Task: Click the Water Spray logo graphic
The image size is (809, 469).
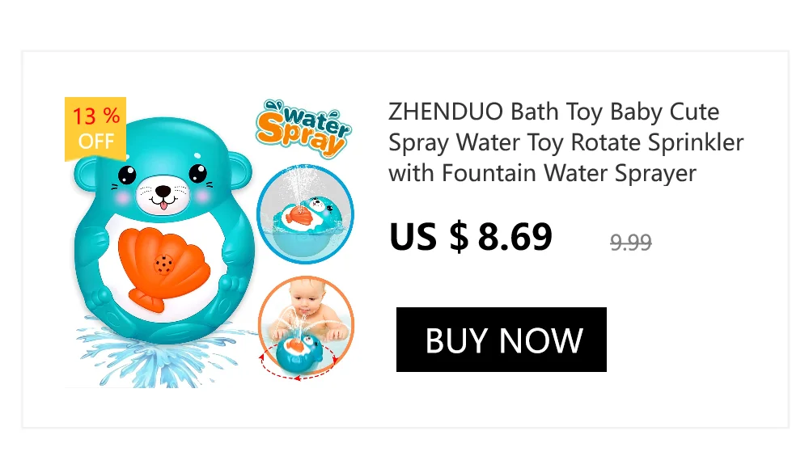Action: click(x=304, y=128)
